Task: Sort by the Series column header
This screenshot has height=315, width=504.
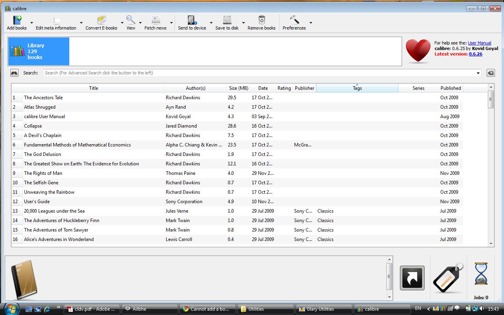Action: [x=419, y=88]
